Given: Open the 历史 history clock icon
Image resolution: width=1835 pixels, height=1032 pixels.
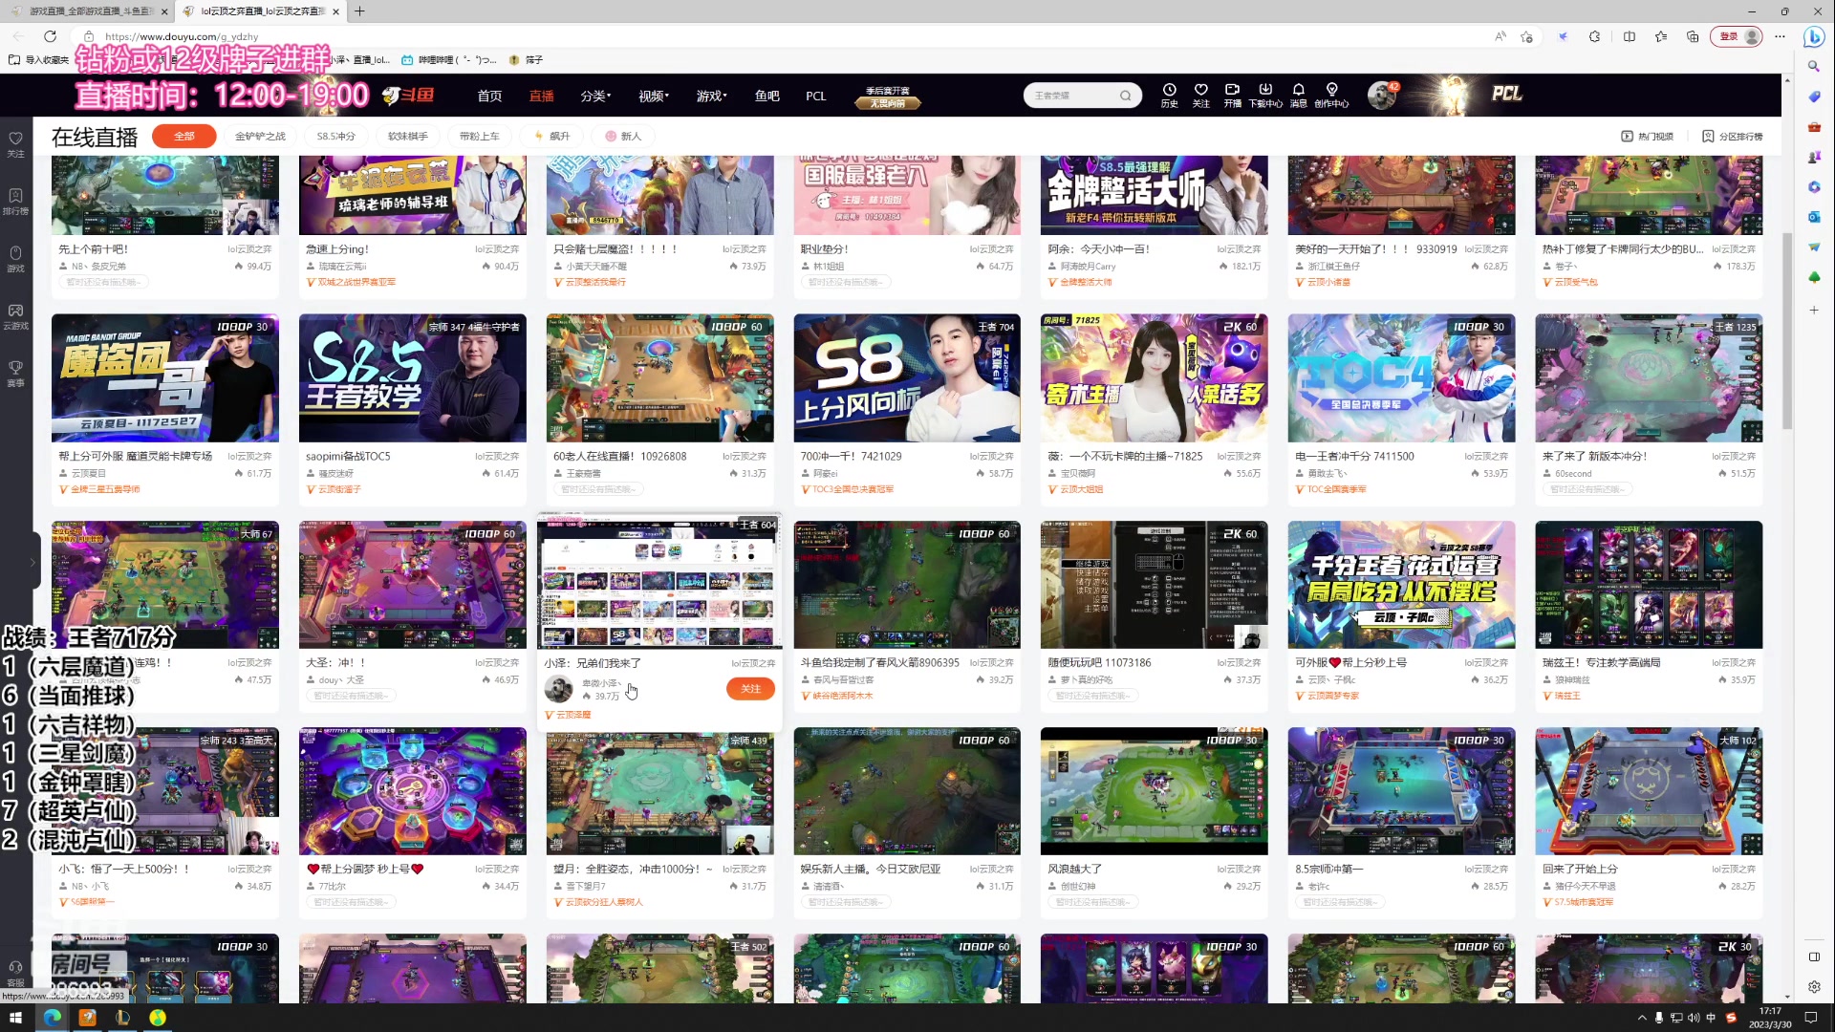Looking at the screenshot, I should 1169,90.
